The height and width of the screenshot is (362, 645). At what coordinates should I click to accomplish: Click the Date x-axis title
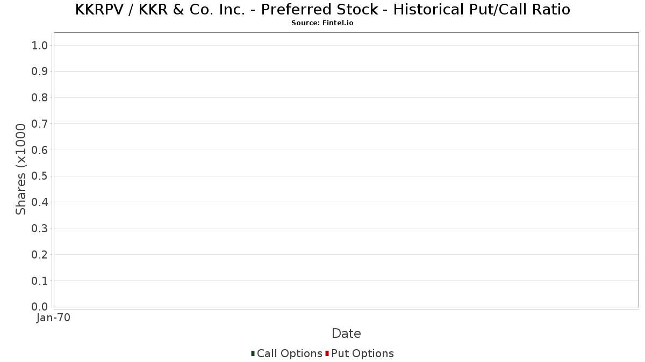click(x=346, y=334)
